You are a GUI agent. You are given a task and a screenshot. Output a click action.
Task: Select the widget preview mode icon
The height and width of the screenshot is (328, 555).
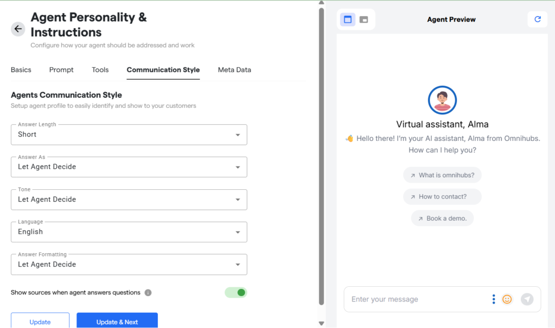pos(364,20)
